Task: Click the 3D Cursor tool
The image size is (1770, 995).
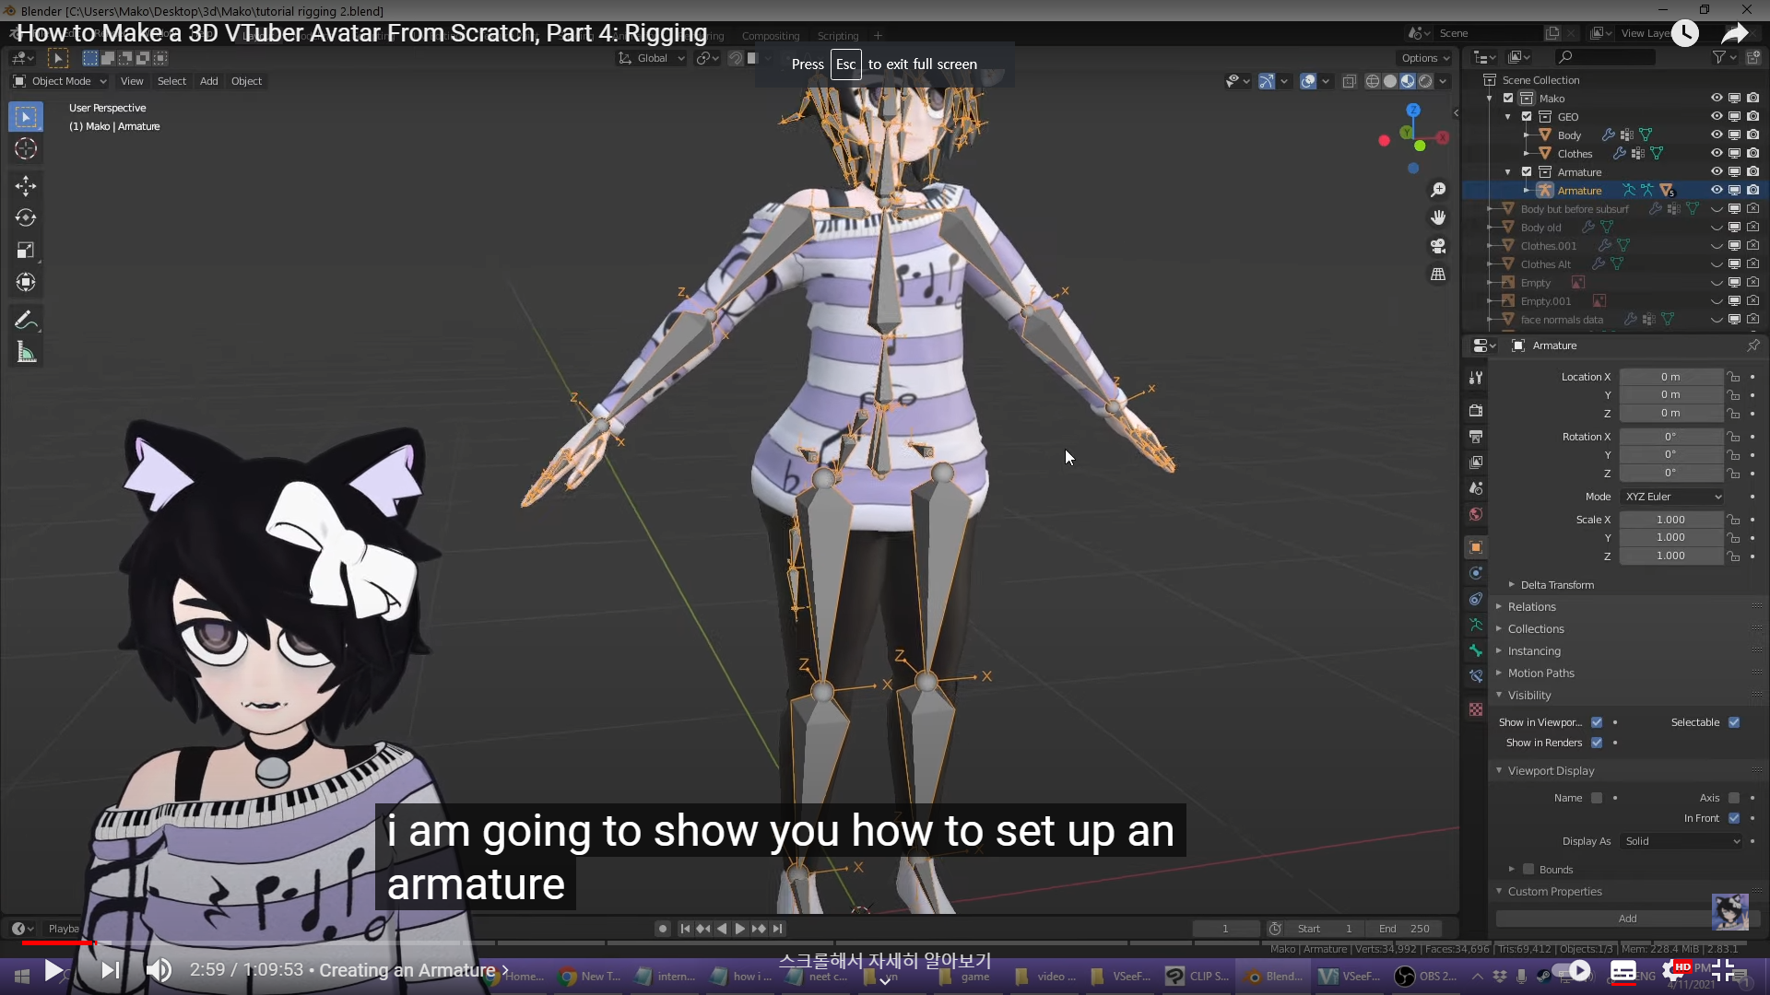Action: click(26, 148)
